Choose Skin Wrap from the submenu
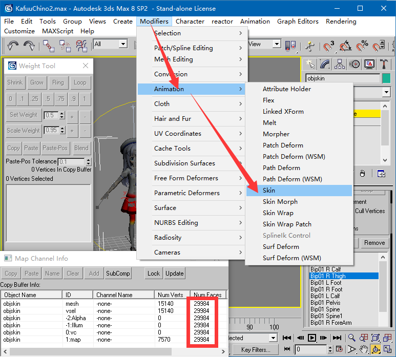 [299, 213]
